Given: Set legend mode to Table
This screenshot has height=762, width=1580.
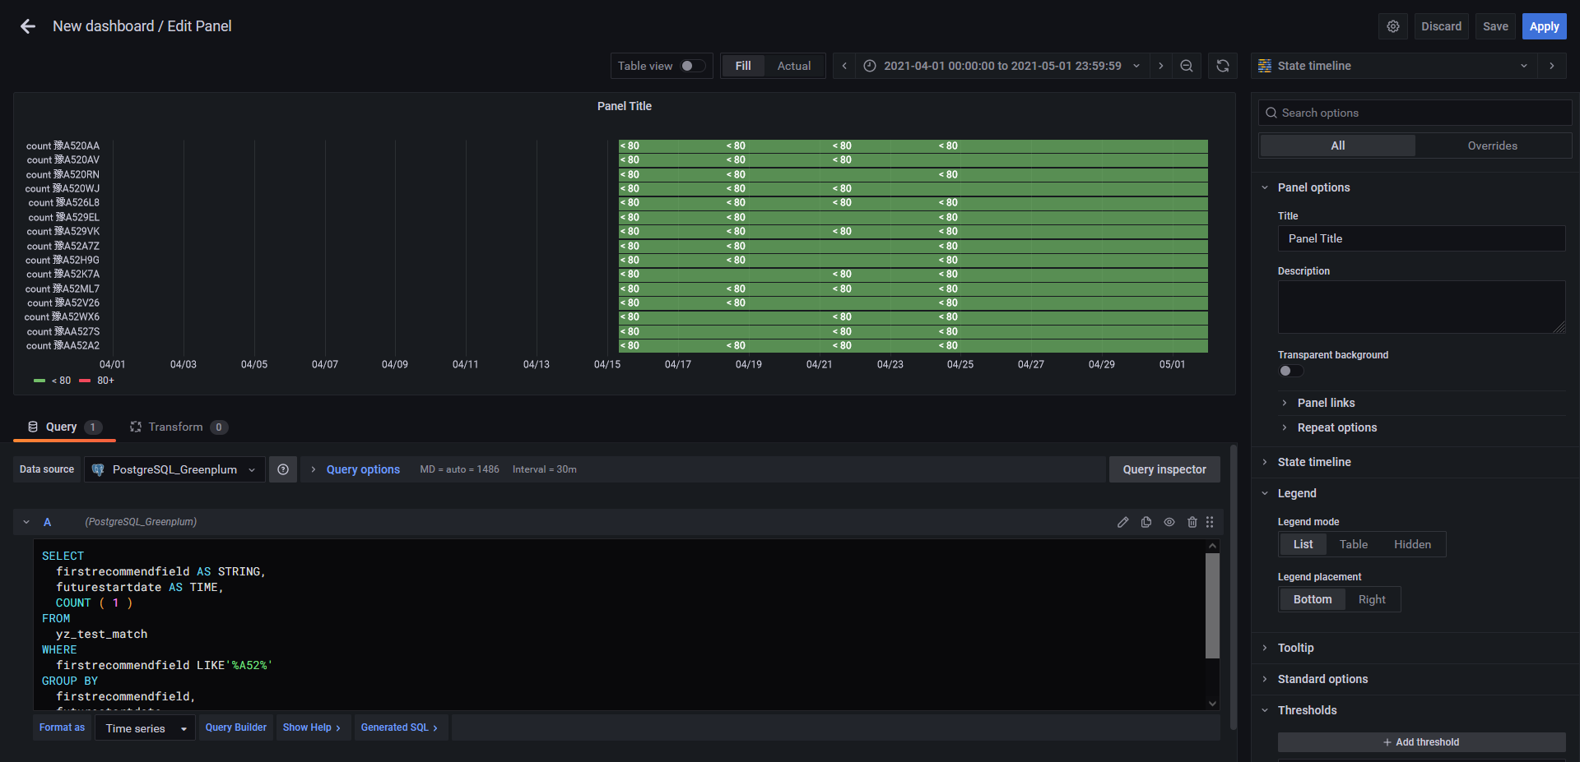Looking at the screenshot, I should [x=1354, y=544].
